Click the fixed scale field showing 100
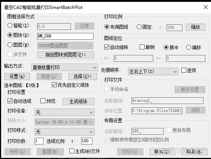This screenshot has height=159, width=211. click(175, 28)
